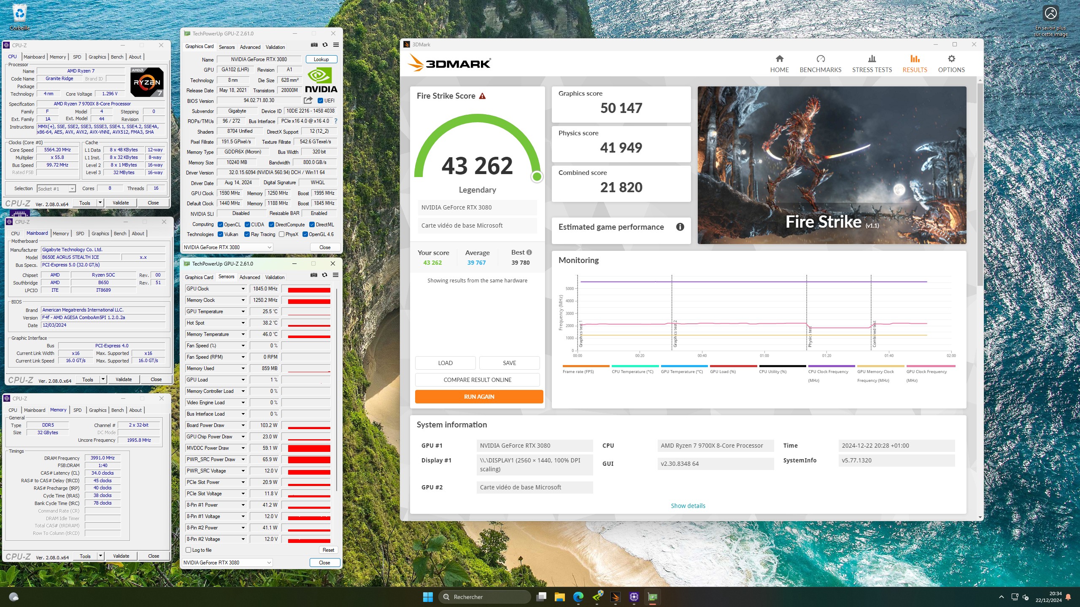Toggle the DirectCompute checkbox in GPU-Z
Screen dimensions: 1080x607
(271, 225)
